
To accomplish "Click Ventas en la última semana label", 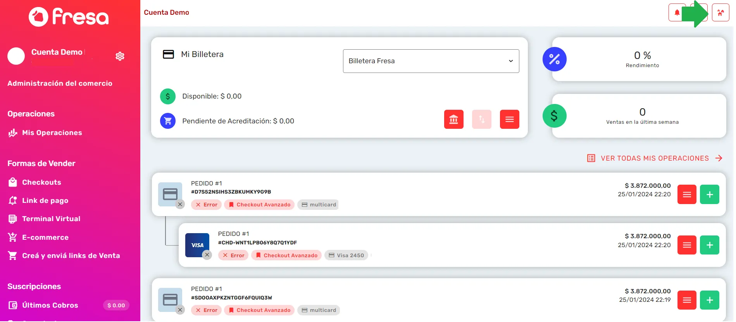I will click(x=643, y=122).
